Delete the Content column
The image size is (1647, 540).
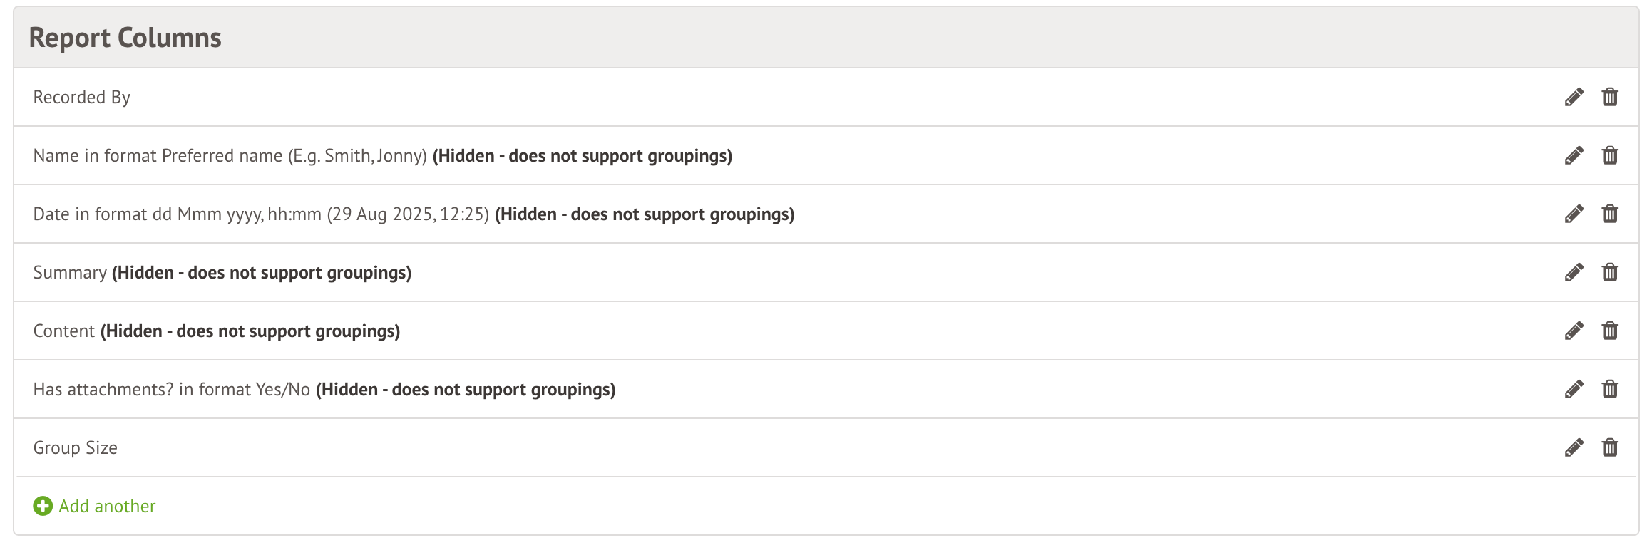tap(1610, 331)
